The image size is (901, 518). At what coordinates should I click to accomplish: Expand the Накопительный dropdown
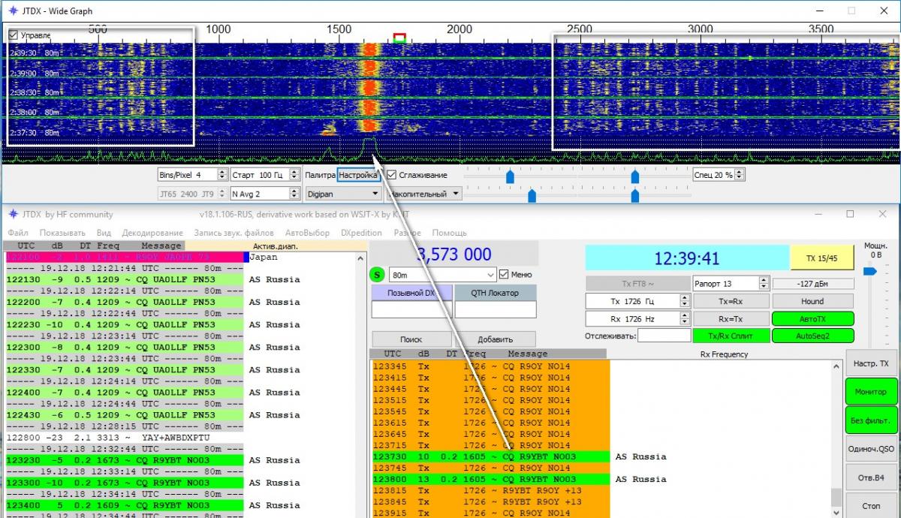click(426, 194)
